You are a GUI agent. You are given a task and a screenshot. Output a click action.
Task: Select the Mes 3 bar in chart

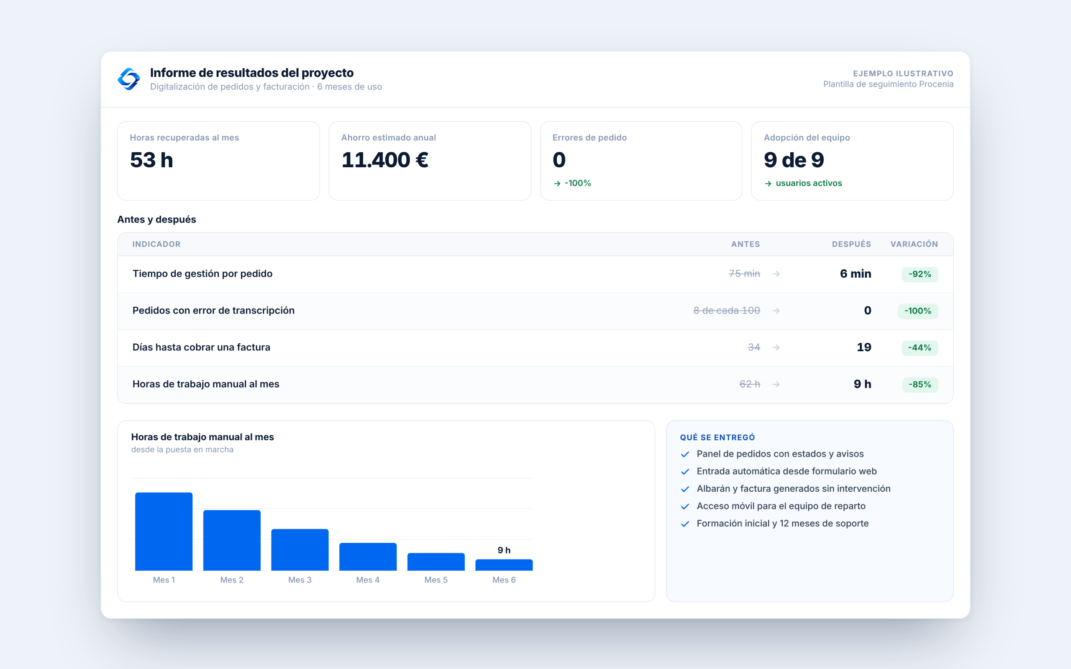pyautogui.click(x=300, y=549)
